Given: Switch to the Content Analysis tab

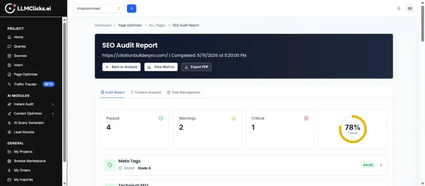Looking at the screenshot, I should tap(146, 92).
